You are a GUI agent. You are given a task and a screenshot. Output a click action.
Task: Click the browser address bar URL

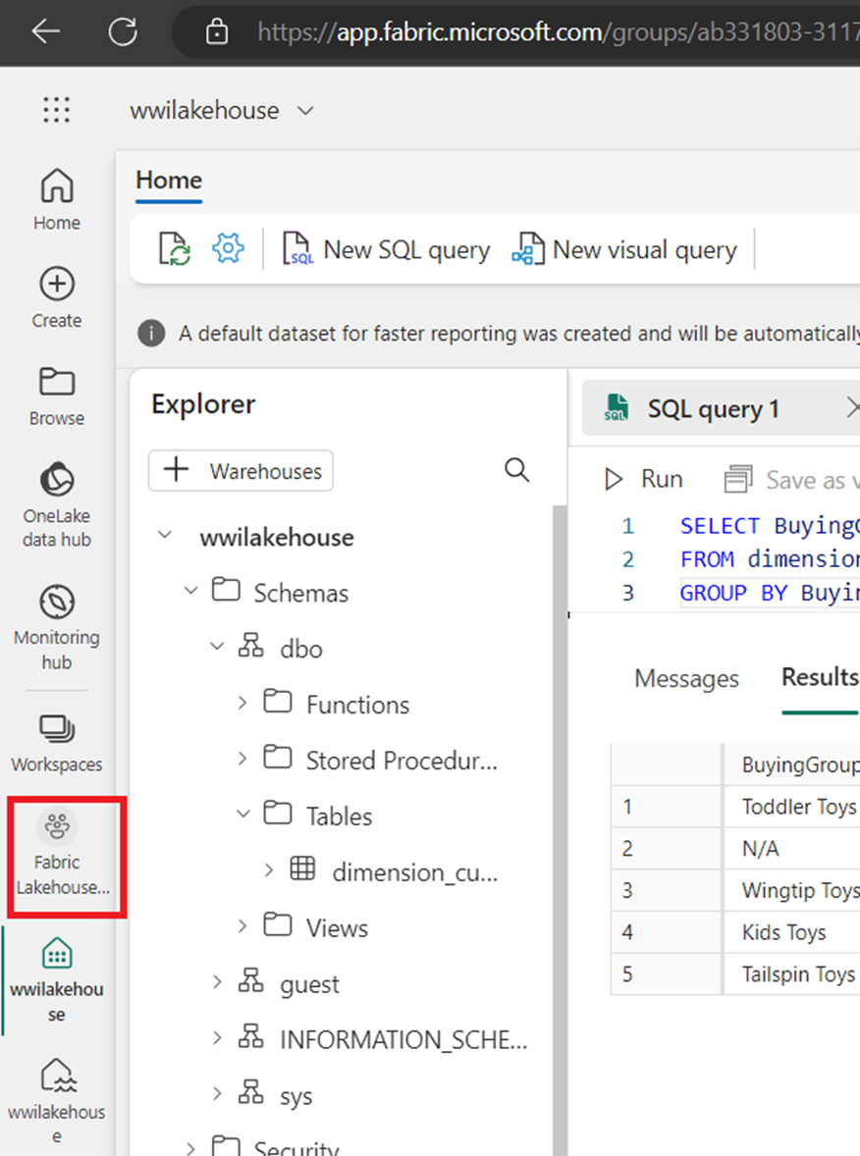tap(559, 31)
